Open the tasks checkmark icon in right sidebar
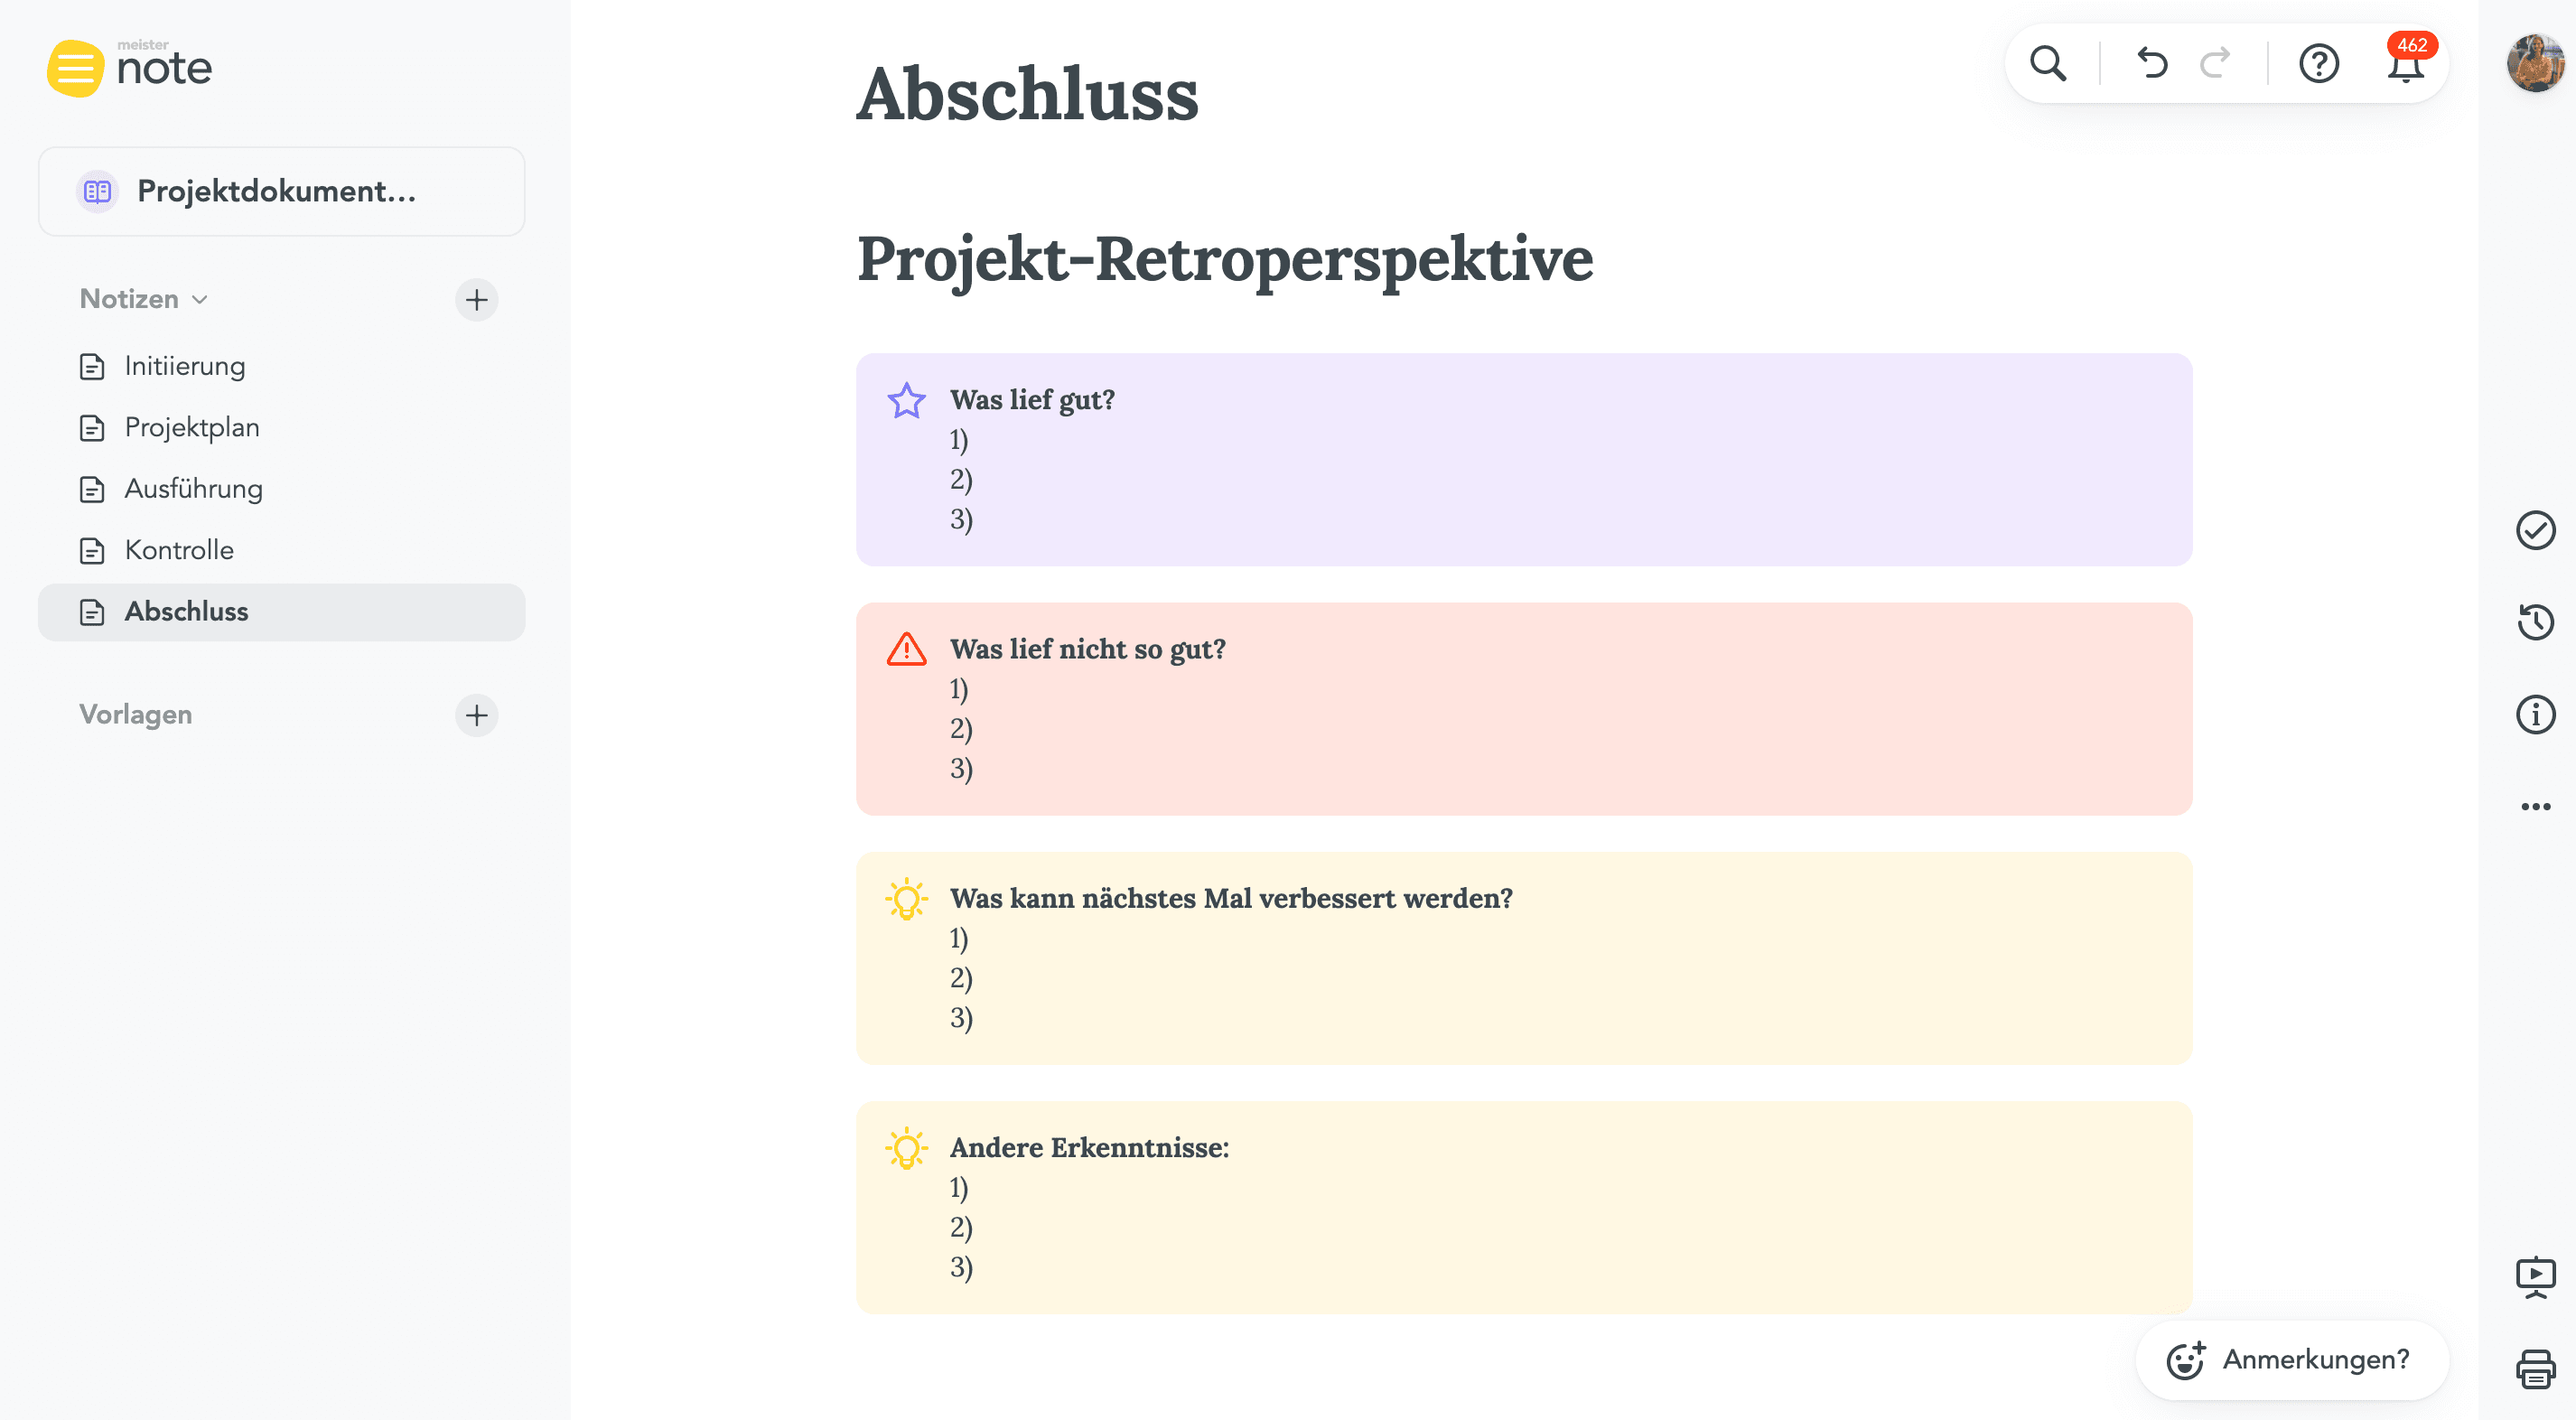The width and height of the screenshot is (2576, 1420). click(2535, 530)
